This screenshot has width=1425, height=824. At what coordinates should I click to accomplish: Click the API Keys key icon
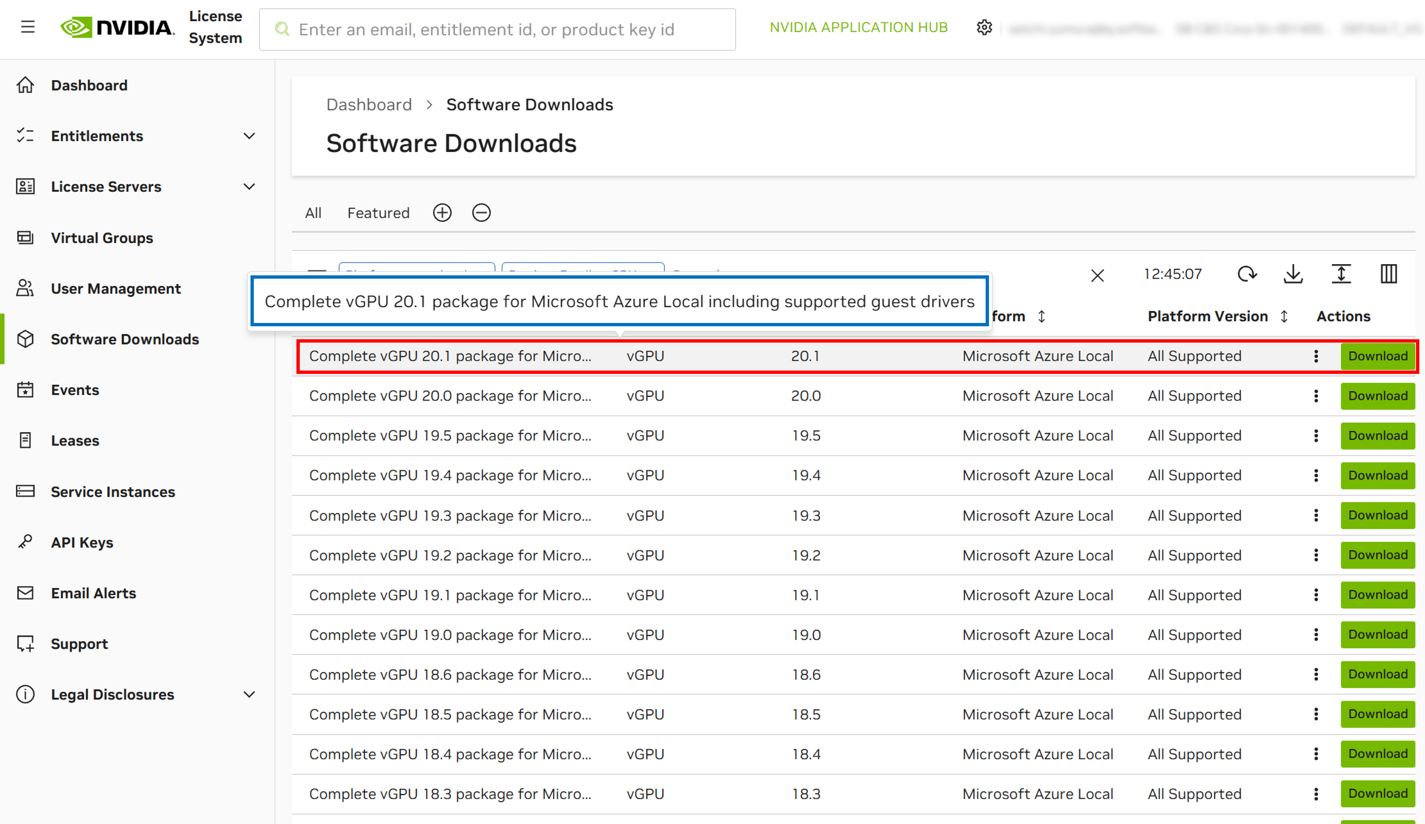[x=25, y=542]
